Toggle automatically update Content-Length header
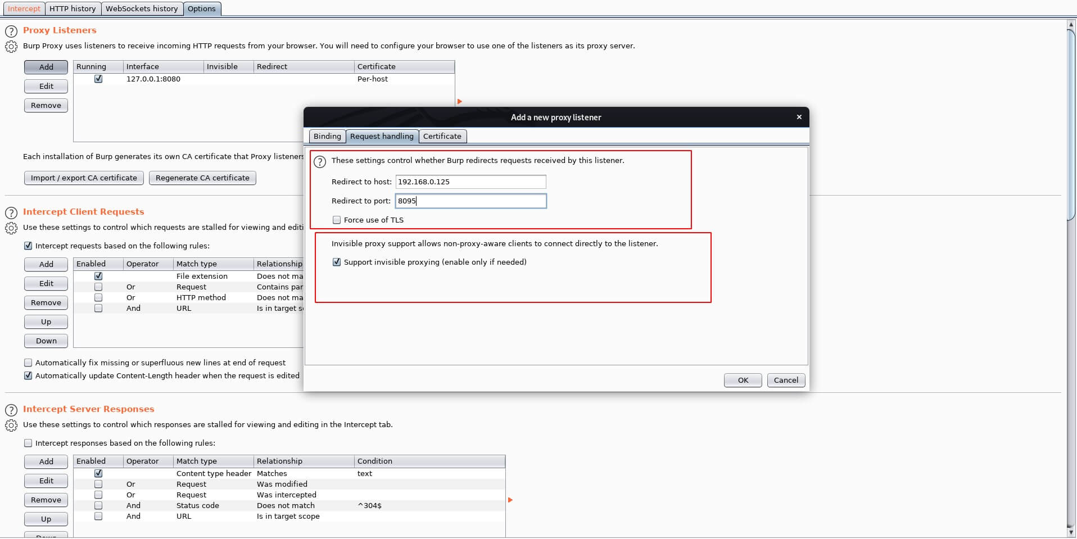 (28, 375)
